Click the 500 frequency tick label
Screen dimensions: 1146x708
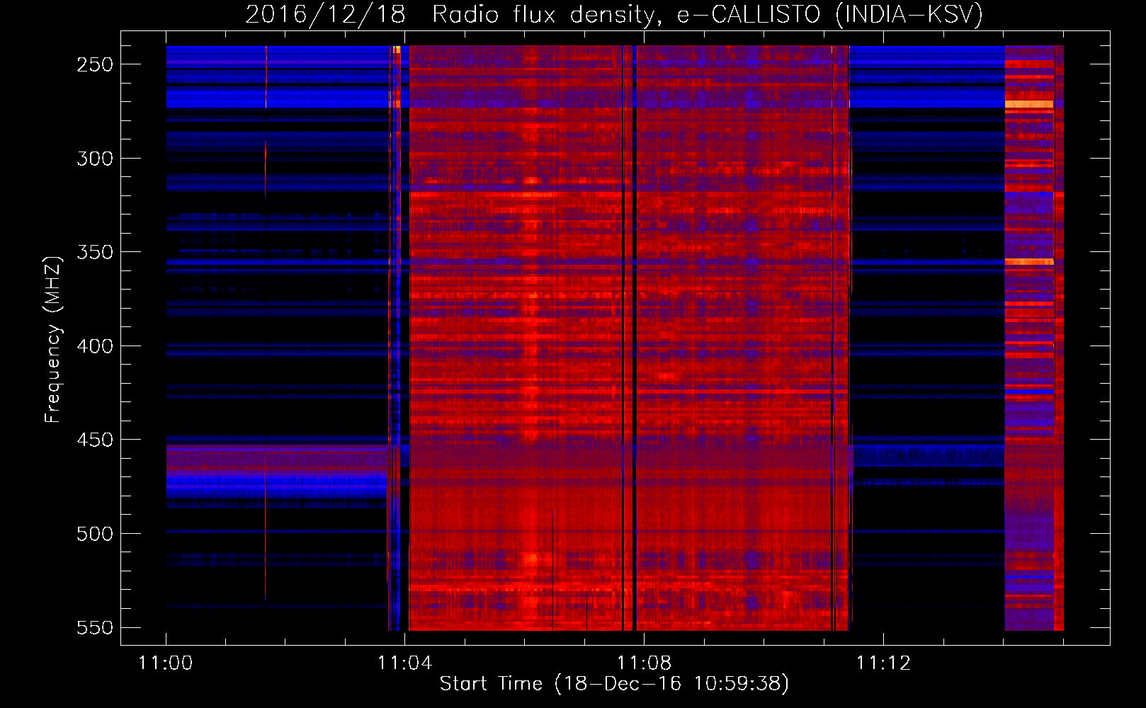[95, 534]
